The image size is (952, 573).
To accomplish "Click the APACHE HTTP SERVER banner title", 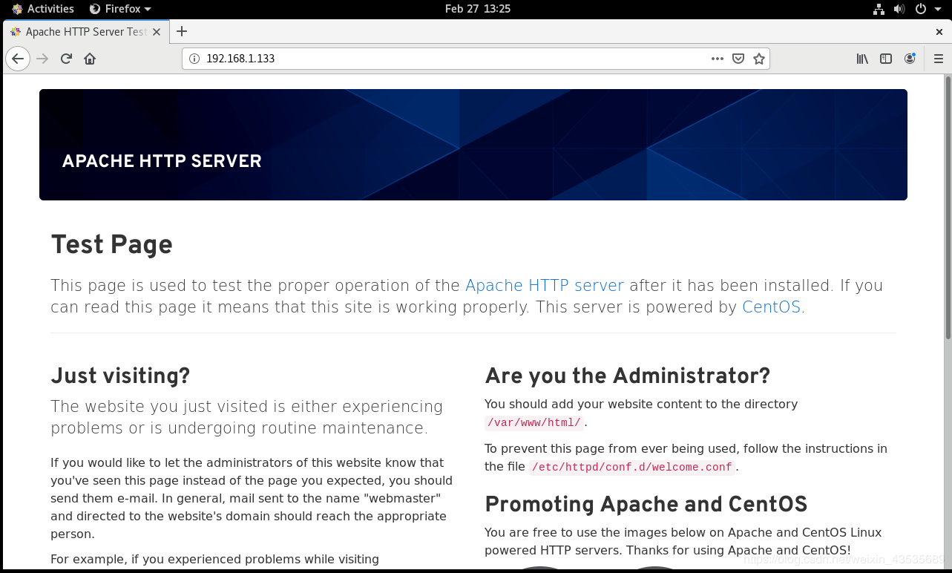I will coord(162,161).
